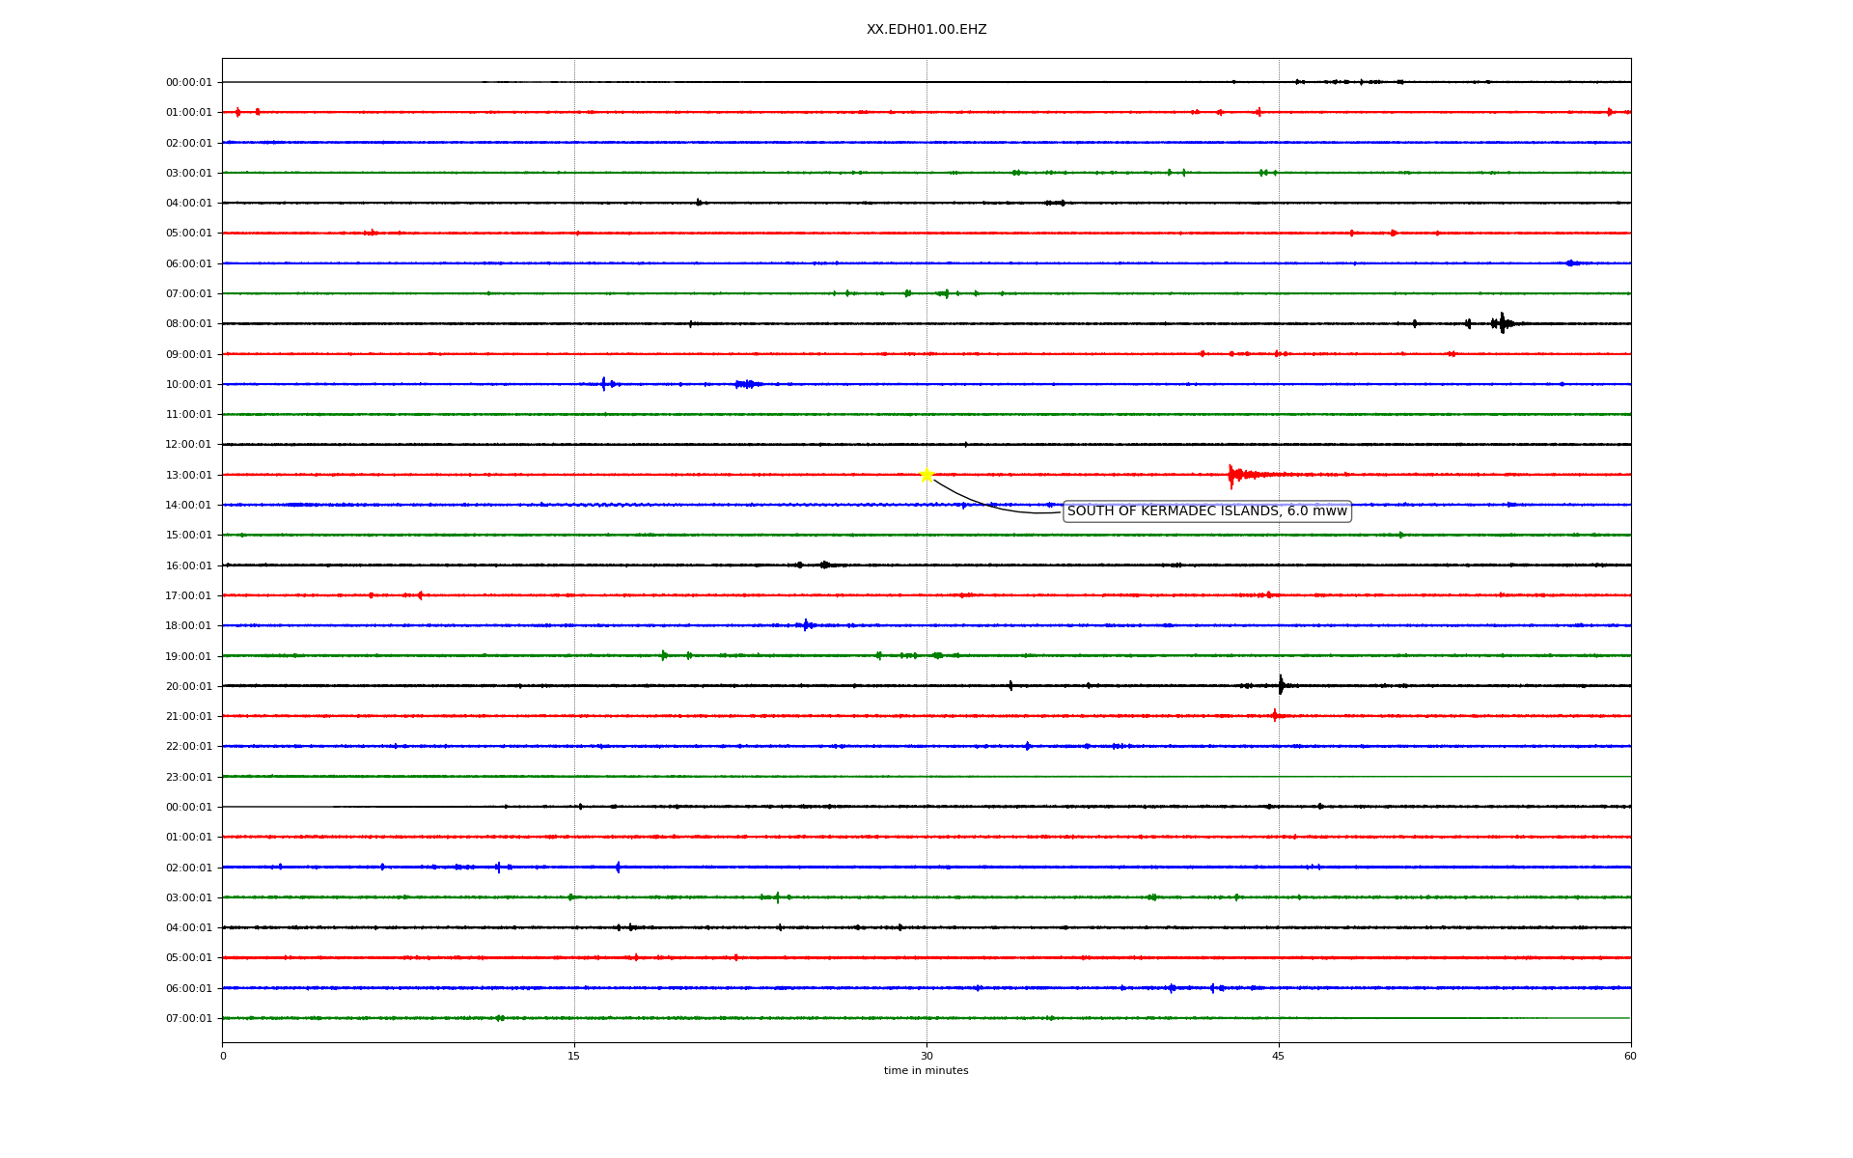This screenshot has height=1158, width=1853.
Task: Click the first 00:00:01 row label
Action: point(188,83)
